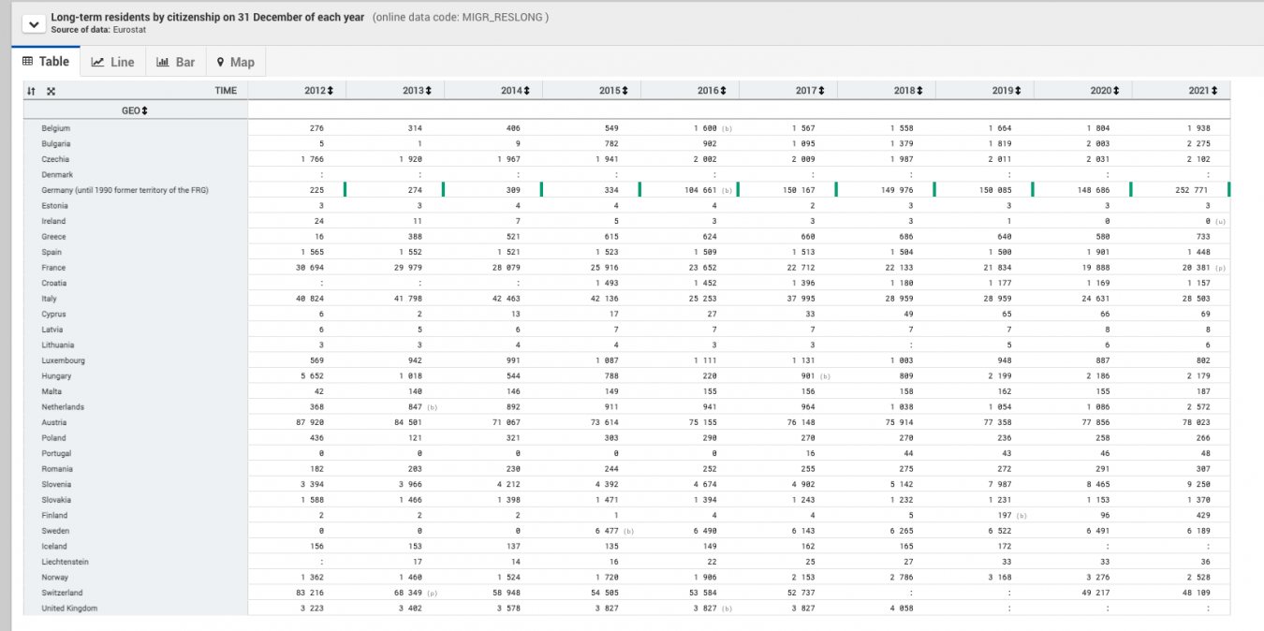Sort the 2016 column values
The height and width of the screenshot is (631, 1264).
click(x=723, y=91)
